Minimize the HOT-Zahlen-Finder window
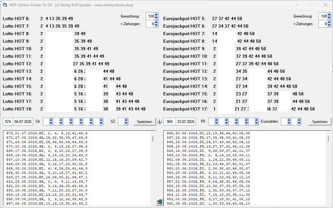Image resolution: width=333 pixels, height=208 pixels. [x=297, y=5]
